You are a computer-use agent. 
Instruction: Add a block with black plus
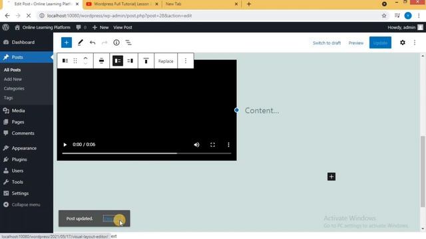point(331,177)
